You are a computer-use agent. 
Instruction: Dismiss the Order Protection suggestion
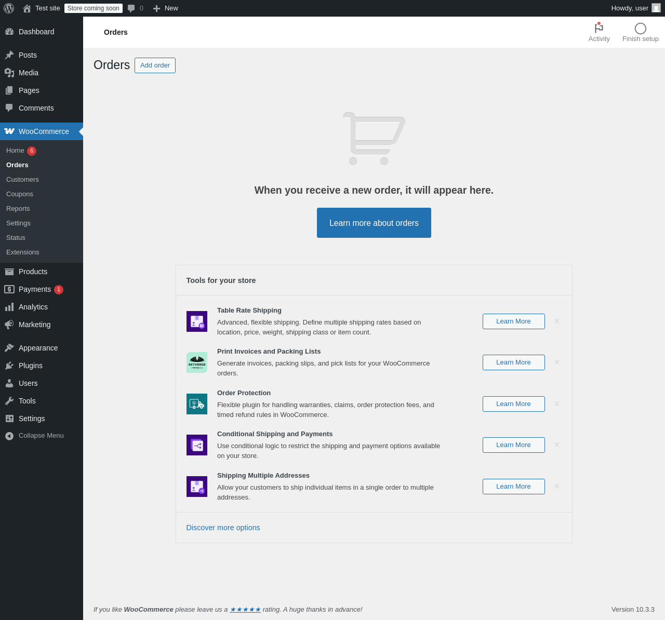pos(557,404)
